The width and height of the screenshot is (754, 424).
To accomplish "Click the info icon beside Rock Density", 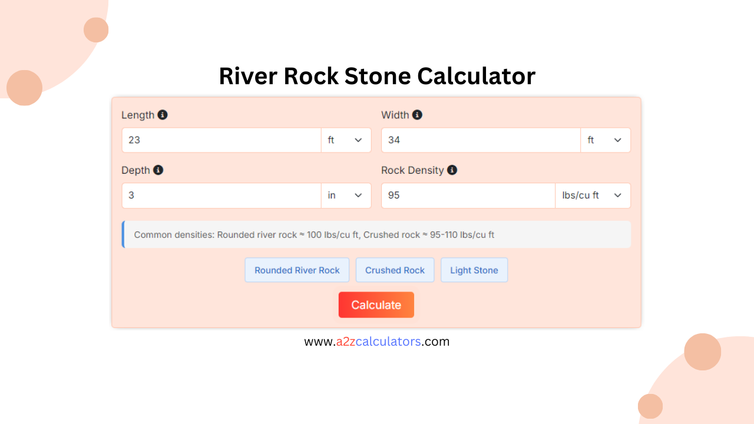I will point(452,170).
